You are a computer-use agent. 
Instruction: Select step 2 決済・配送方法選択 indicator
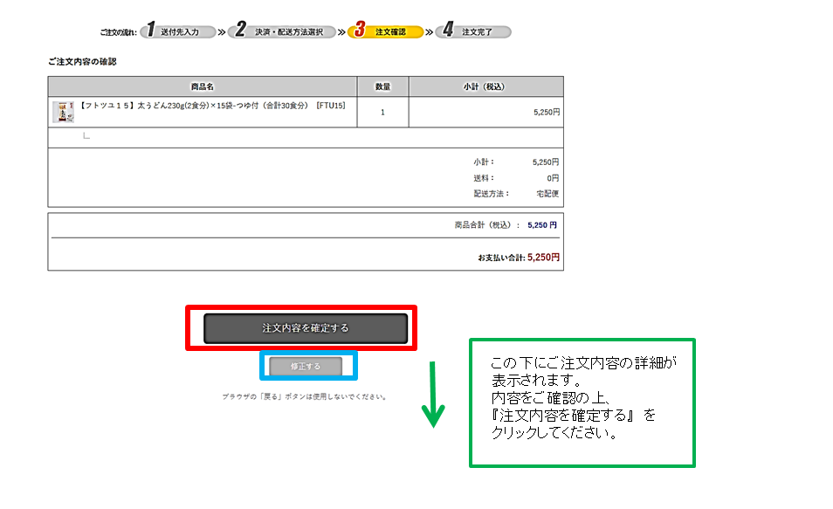click(x=281, y=31)
